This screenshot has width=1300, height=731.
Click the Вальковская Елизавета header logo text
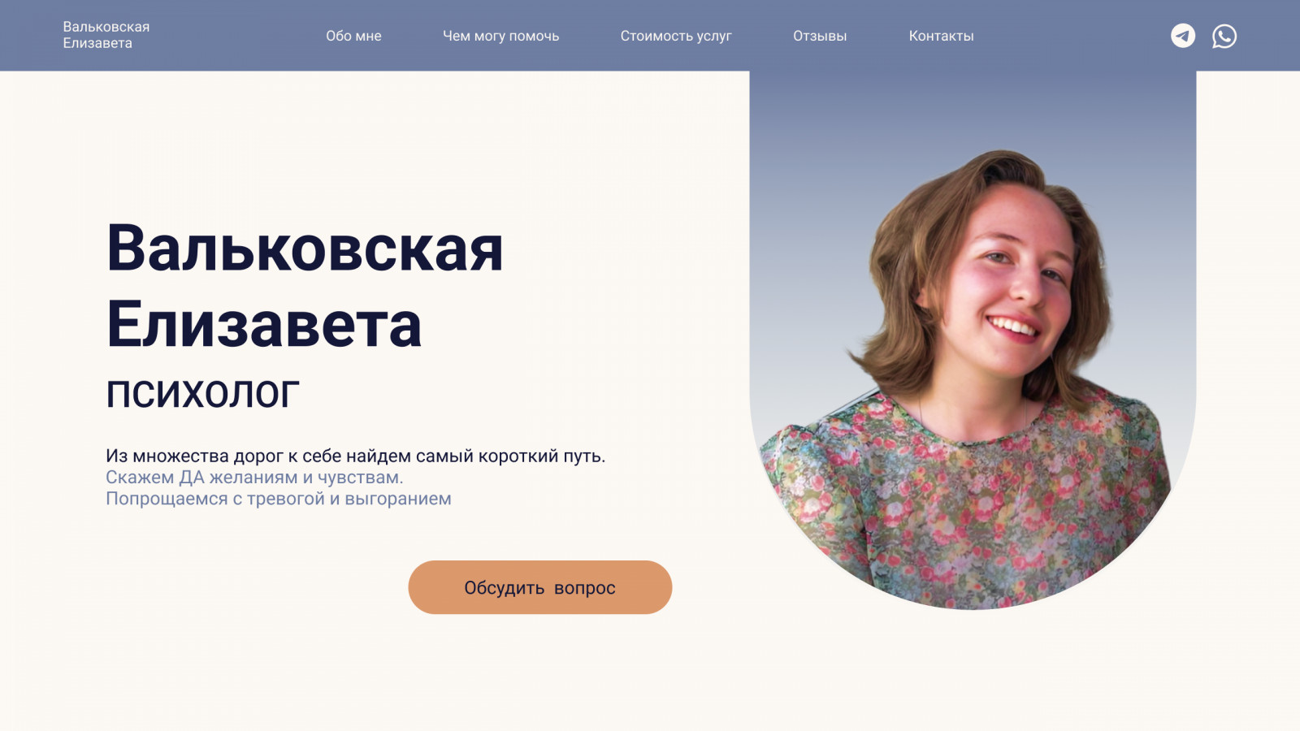pos(106,35)
